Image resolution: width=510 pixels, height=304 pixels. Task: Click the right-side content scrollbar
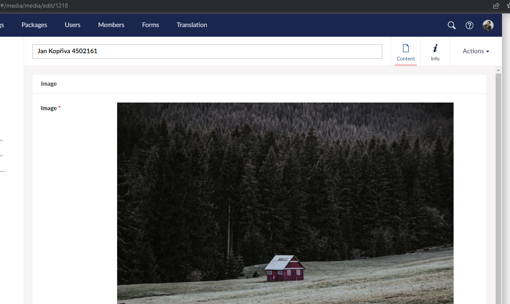pos(498,127)
